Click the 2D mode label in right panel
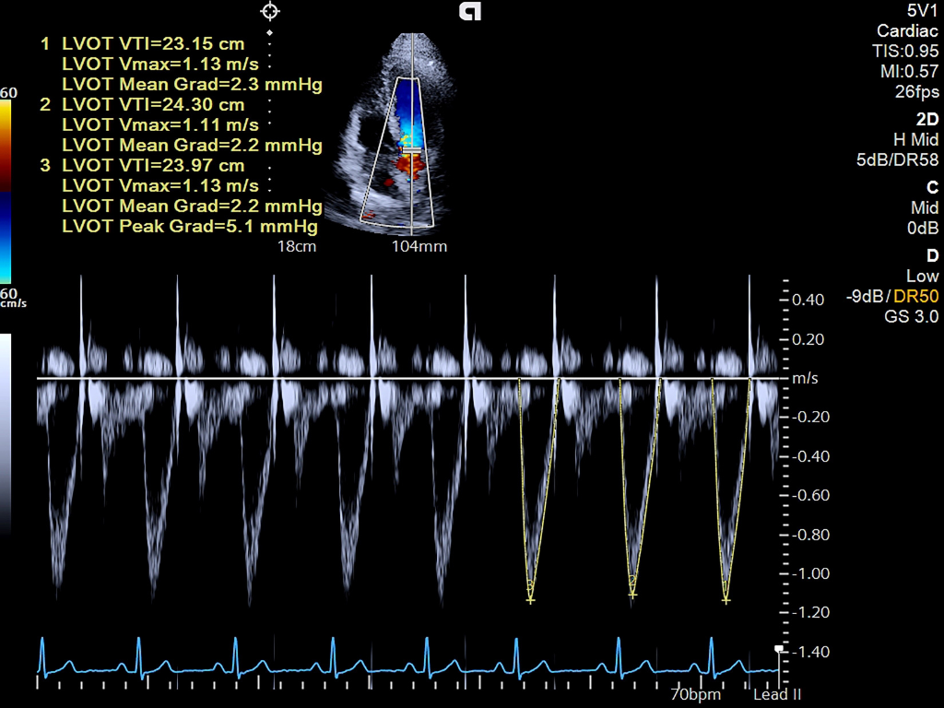Screen dimensions: 944x708 pos(929,119)
